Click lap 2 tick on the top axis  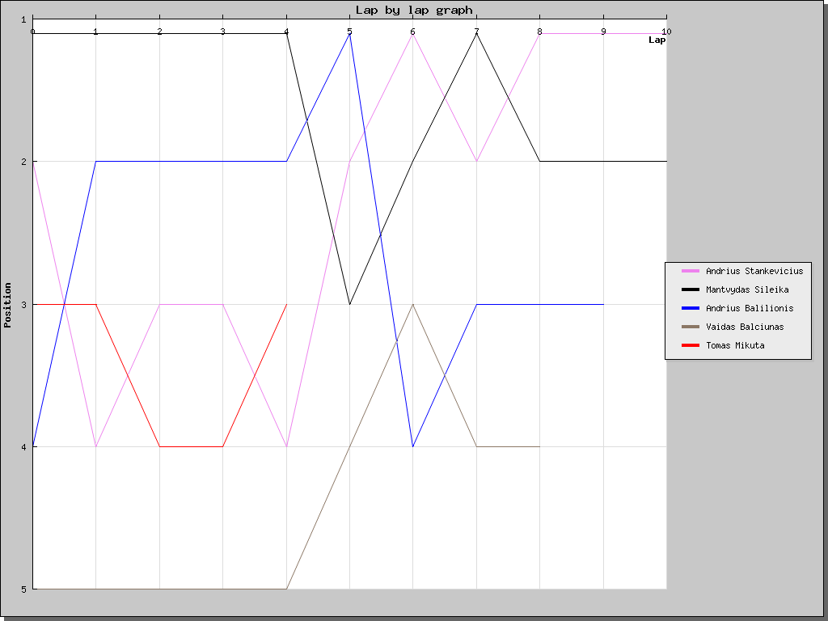pos(159,32)
